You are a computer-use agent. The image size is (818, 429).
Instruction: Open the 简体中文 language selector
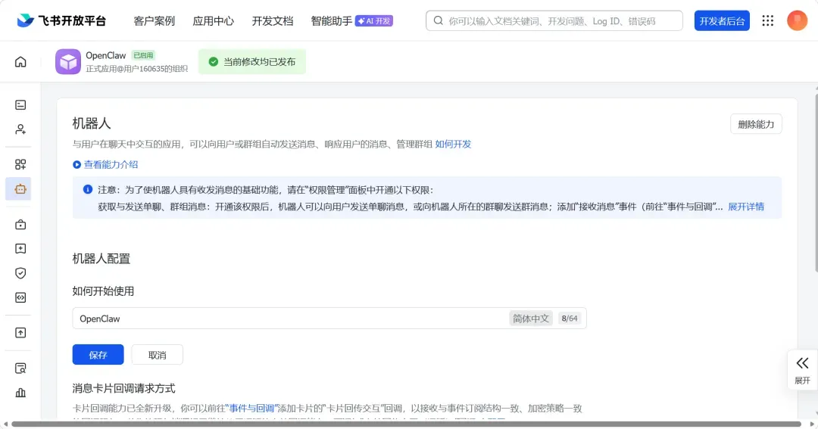(530, 319)
